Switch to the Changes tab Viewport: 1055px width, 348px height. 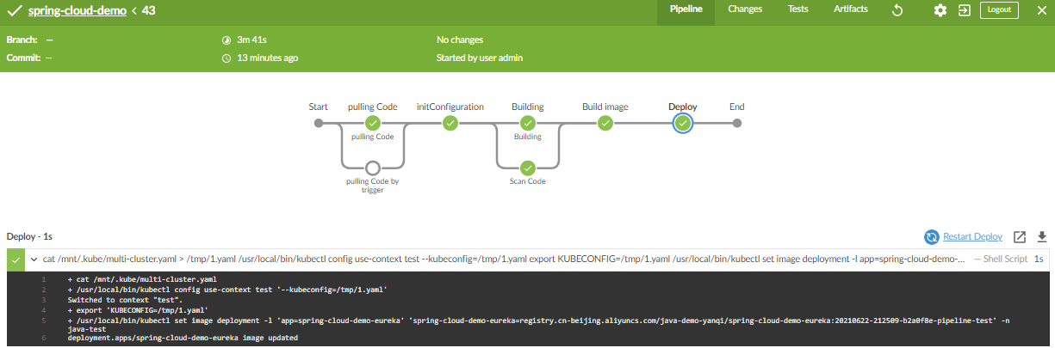(745, 9)
